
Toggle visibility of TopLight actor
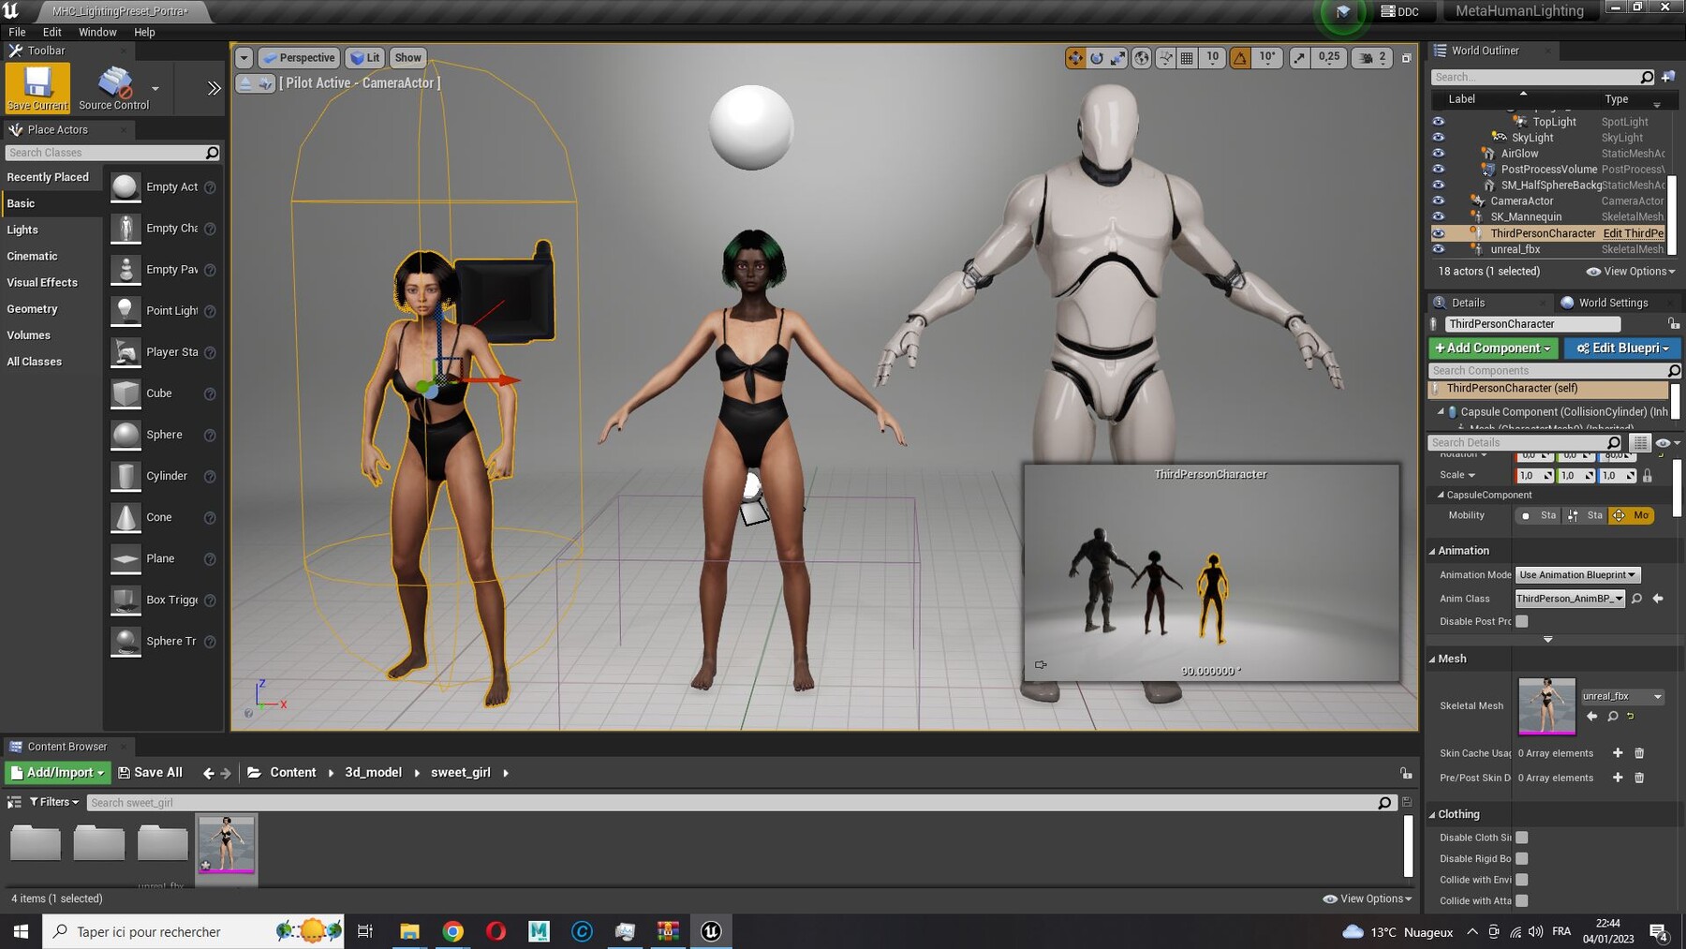coord(1438,122)
